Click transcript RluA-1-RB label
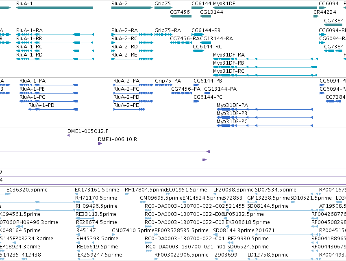Viewport: 346px width, 261px height. tap(29, 39)
